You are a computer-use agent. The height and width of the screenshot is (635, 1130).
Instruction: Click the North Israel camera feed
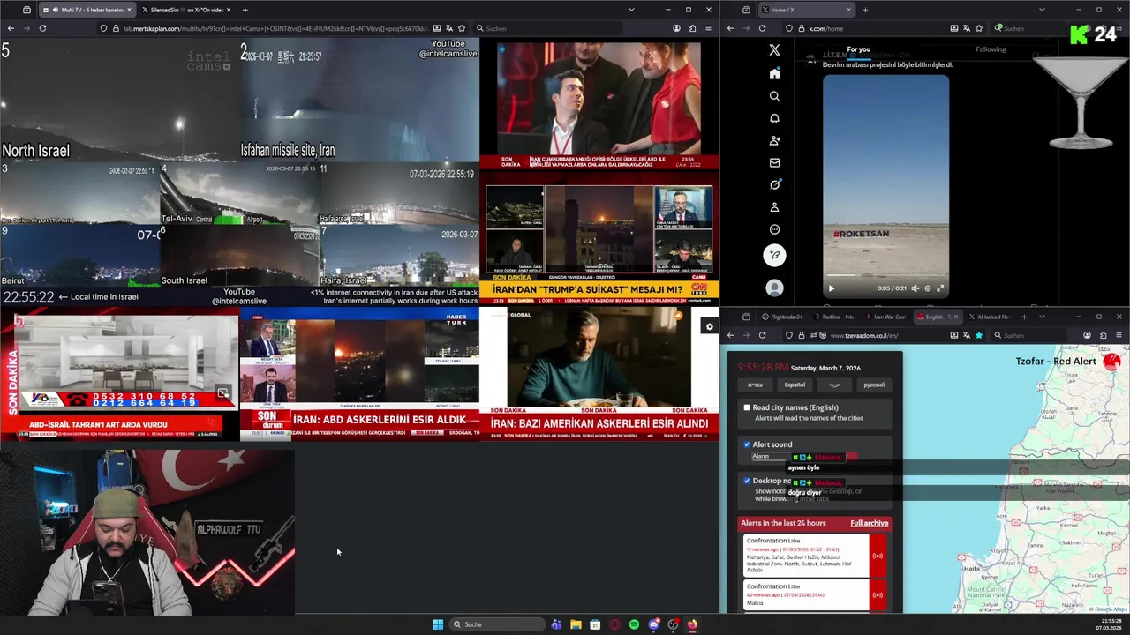coord(120,100)
